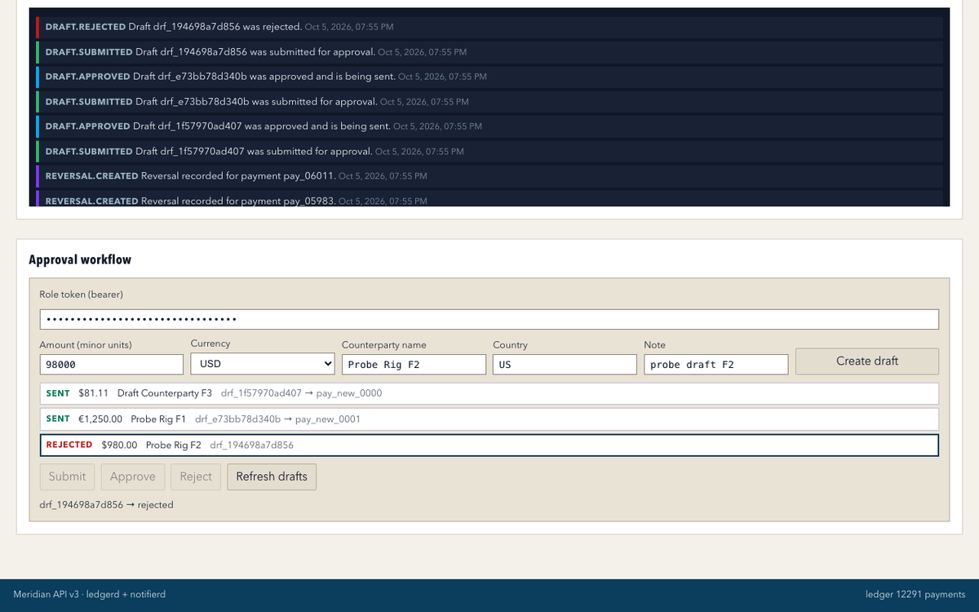This screenshot has height=612, width=979.
Task: Open the Currency dropdown showing USD
Action: [x=263, y=364]
